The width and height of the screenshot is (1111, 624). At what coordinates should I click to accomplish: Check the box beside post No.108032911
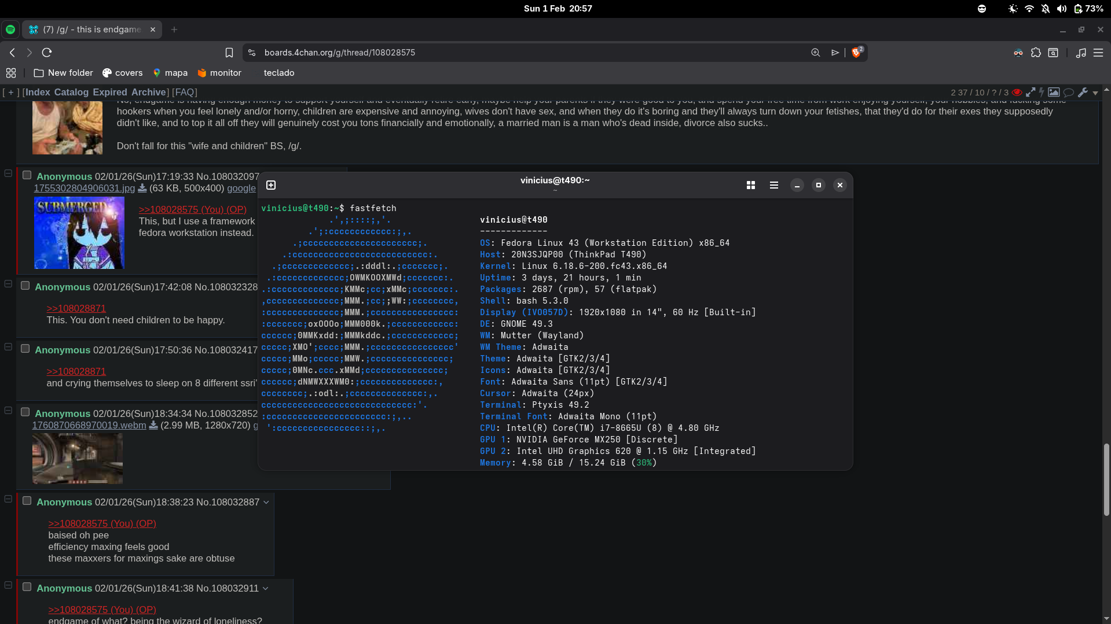click(27, 587)
